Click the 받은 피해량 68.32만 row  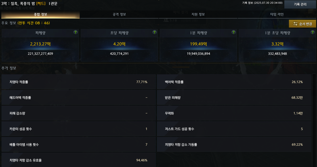point(234,97)
